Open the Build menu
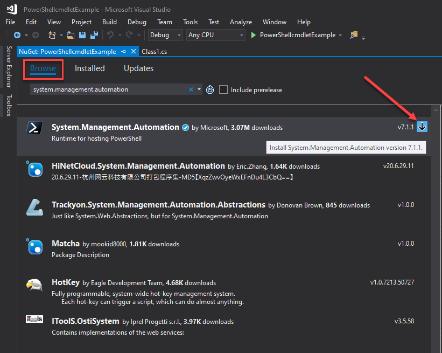This screenshot has height=353, width=442. tap(109, 22)
